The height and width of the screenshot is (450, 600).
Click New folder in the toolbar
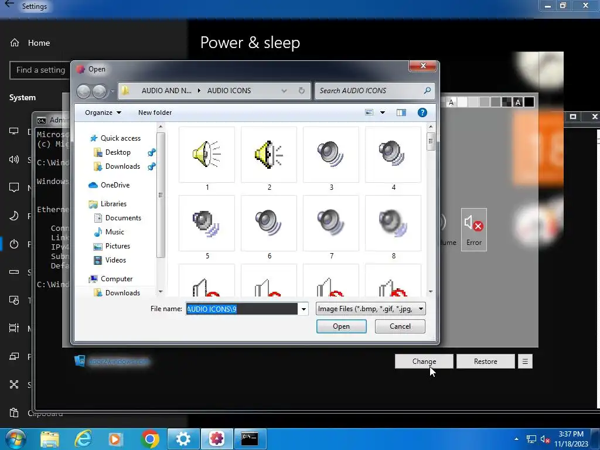click(155, 112)
